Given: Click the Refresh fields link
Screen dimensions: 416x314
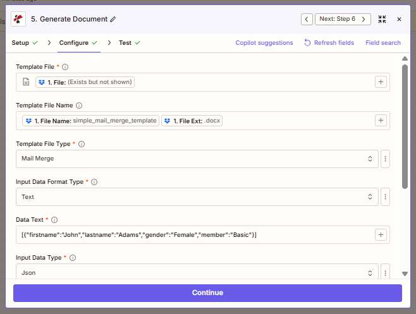Looking at the screenshot, I should tap(329, 43).
